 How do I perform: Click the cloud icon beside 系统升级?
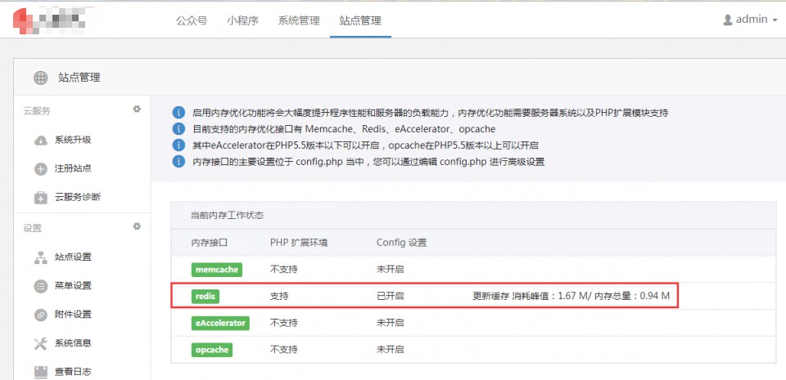40,140
